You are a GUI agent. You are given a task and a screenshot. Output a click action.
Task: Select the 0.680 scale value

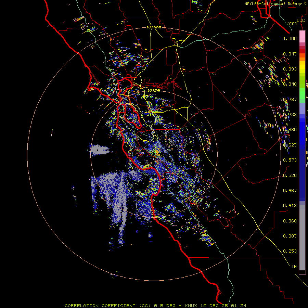point(290,130)
